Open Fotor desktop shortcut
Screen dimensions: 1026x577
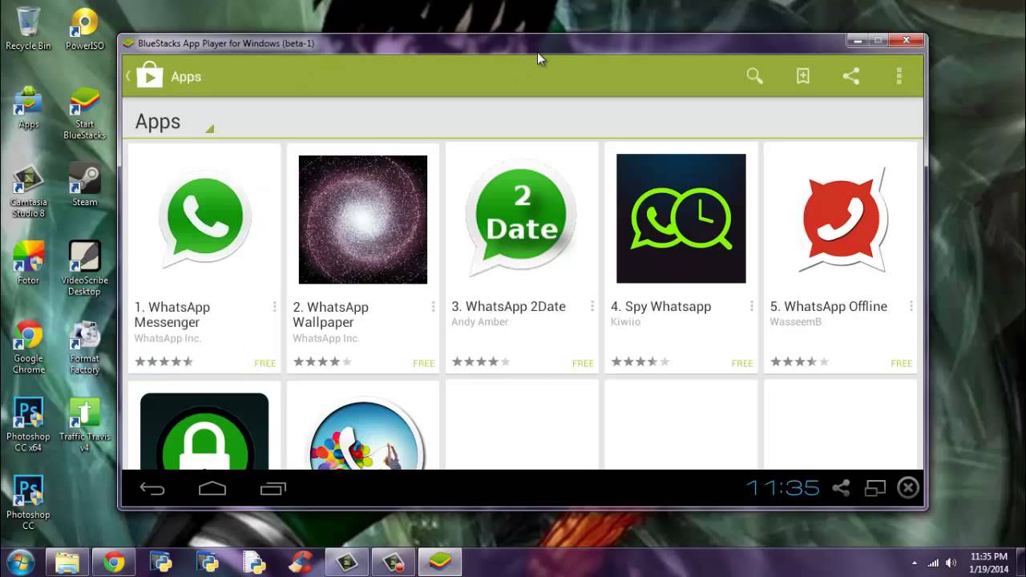pyautogui.click(x=28, y=263)
